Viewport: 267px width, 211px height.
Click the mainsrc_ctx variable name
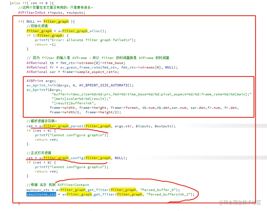[x=38, y=190]
